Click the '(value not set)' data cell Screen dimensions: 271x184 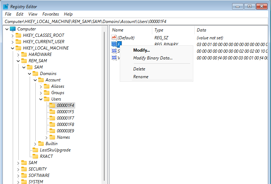click(210, 38)
